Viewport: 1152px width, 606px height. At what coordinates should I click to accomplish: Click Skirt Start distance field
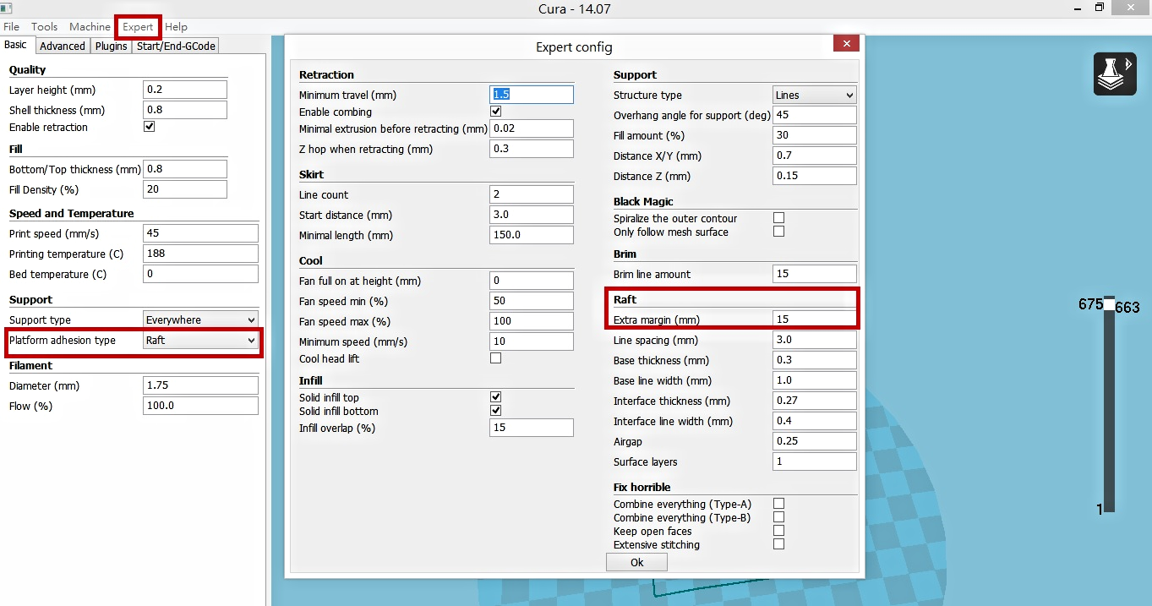[532, 215]
